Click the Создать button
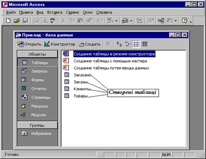 90,44
